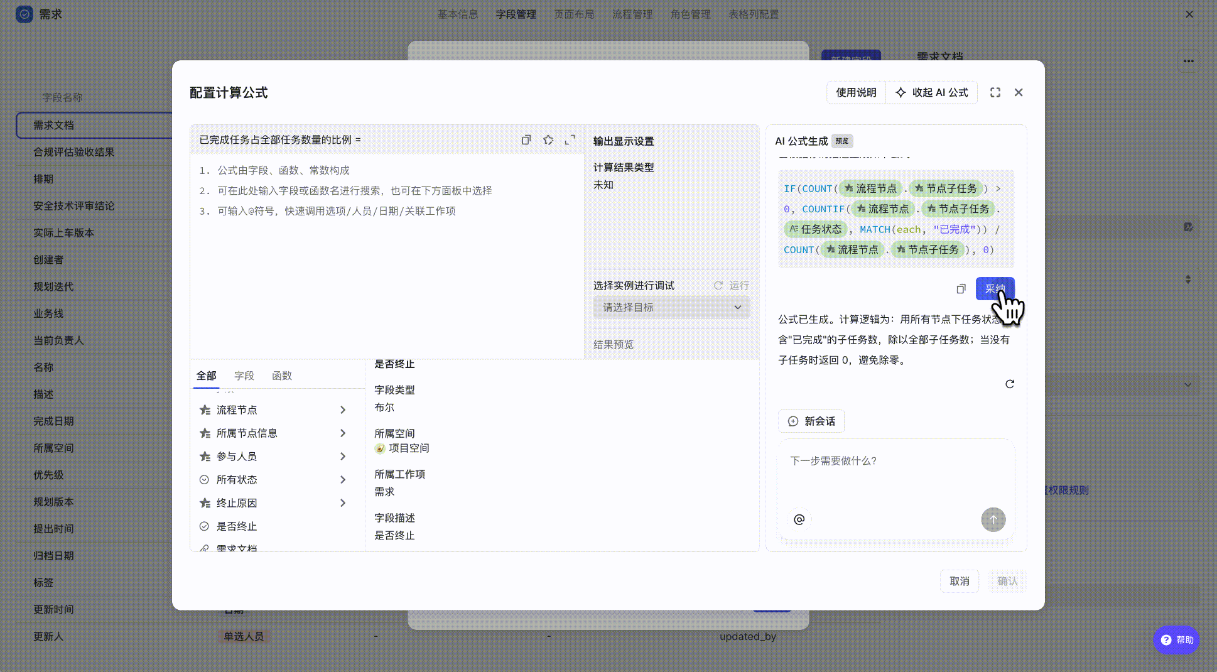Expand the 所属节点信息 list item
The height and width of the screenshot is (672, 1217).
click(343, 433)
